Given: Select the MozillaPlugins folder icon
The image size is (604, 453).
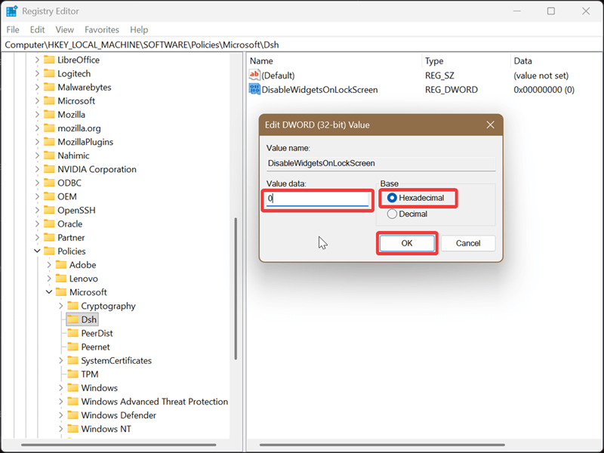Looking at the screenshot, I should click(x=49, y=142).
